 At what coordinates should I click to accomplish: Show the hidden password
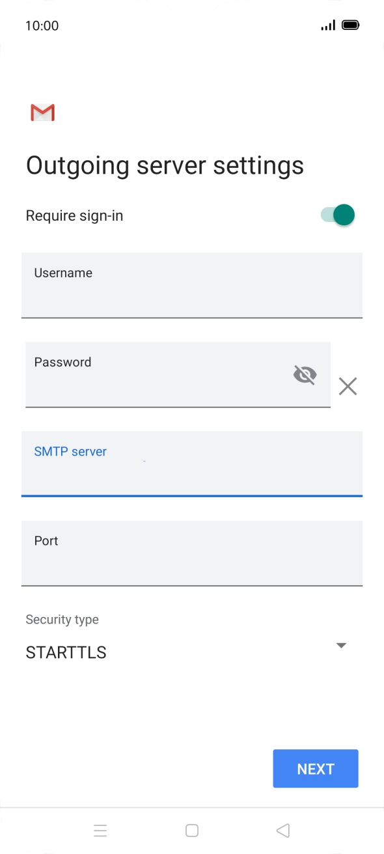click(305, 374)
